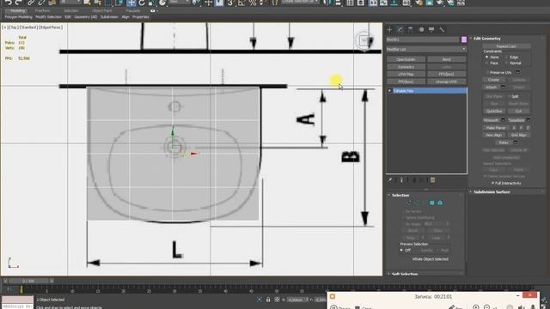This screenshot has height=309, width=550.
Task: Open the Motion command panel tab
Action: click(x=421, y=30)
